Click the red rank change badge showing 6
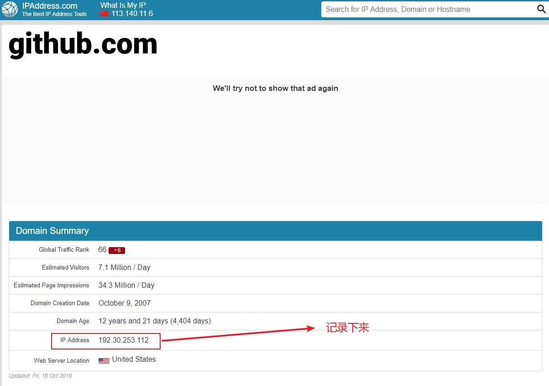Viewport: 549px width, 386px height. point(117,250)
